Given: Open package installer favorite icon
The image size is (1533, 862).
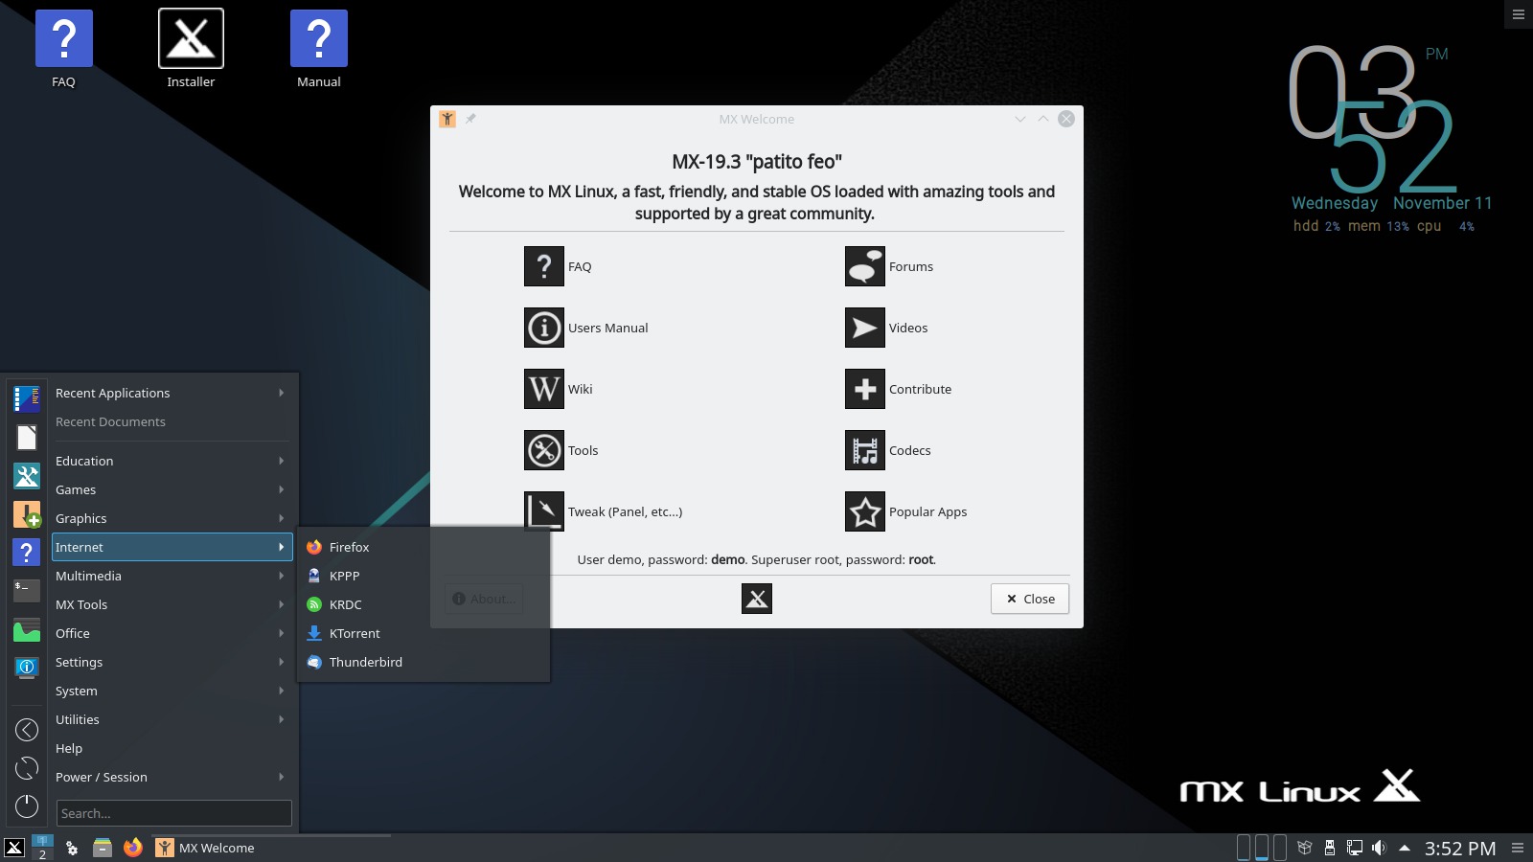Looking at the screenshot, I should pyautogui.click(x=27, y=514).
